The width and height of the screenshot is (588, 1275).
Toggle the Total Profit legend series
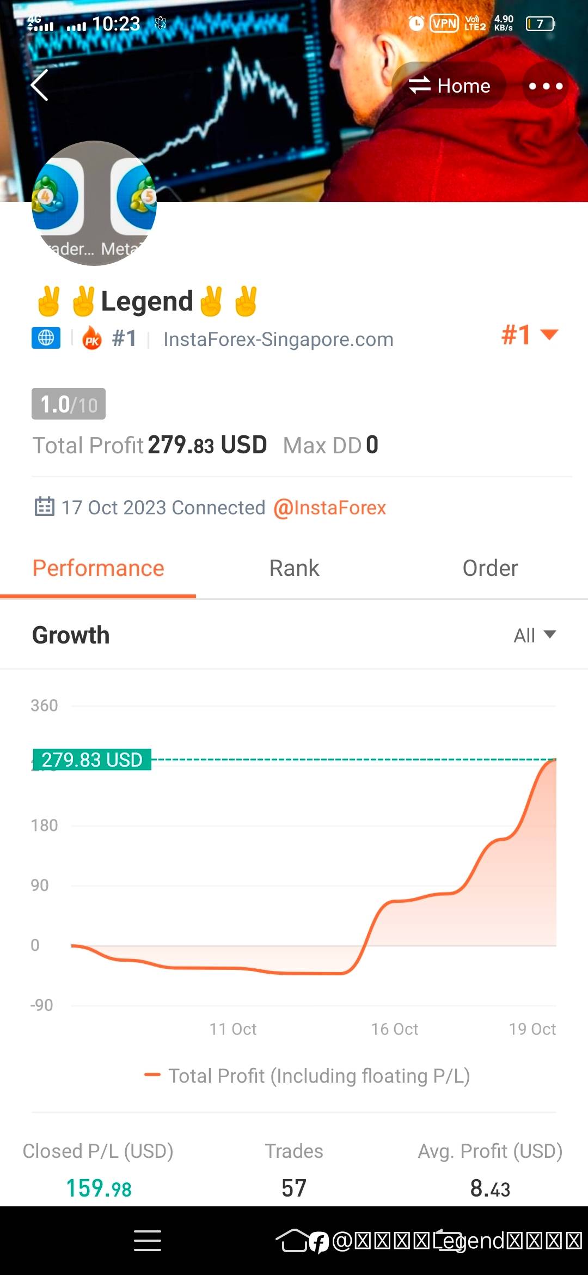[x=307, y=1076]
